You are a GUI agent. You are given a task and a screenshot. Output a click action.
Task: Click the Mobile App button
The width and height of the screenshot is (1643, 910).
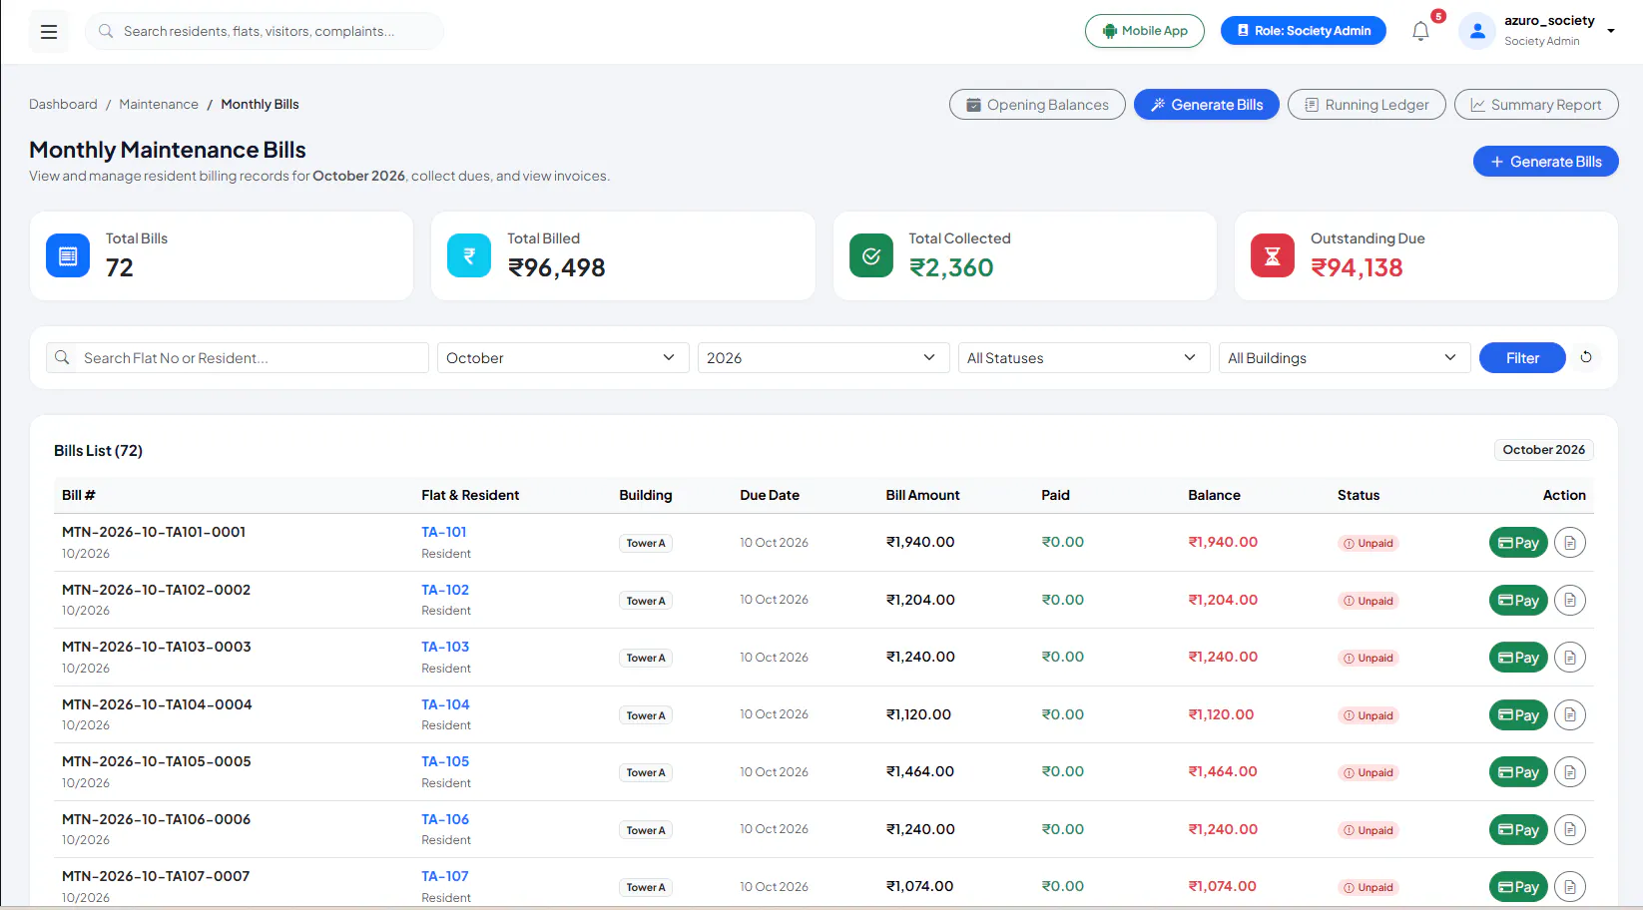(1145, 31)
